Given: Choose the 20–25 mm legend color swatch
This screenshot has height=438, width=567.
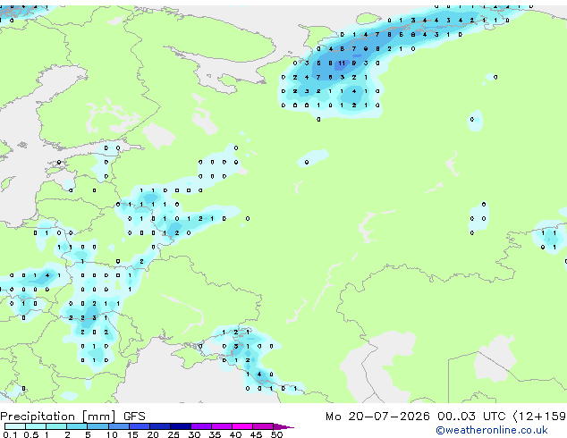Looking at the screenshot, I should click(x=160, y=426).
